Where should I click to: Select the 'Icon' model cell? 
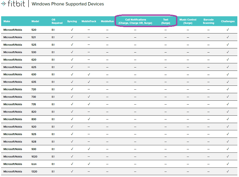(x=34, y=164)
